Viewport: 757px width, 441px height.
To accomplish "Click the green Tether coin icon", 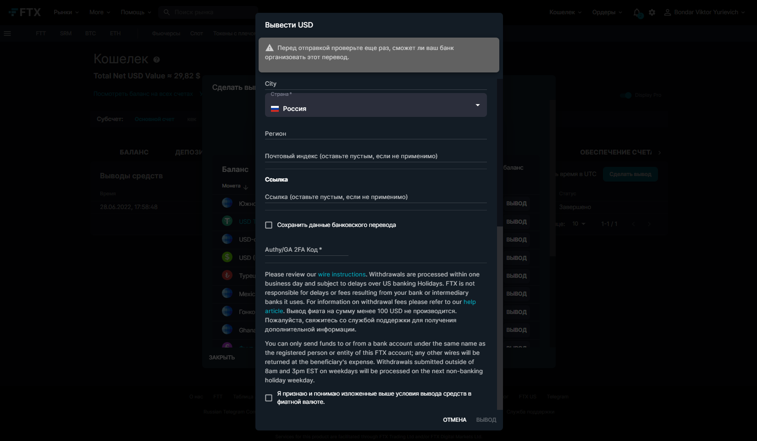I will [x=227, y=221].
